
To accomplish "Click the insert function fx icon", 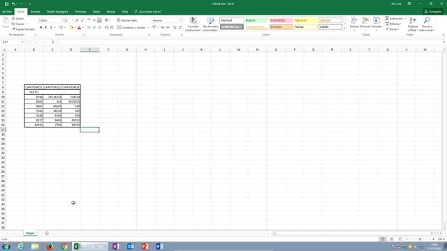I will (x=53, y=42).
